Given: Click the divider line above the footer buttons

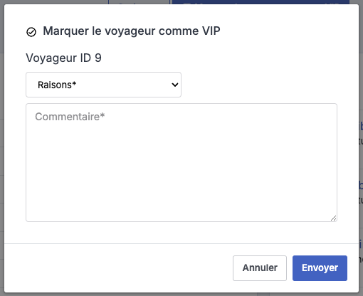Looking at the screenshot, I should point(181,243).
